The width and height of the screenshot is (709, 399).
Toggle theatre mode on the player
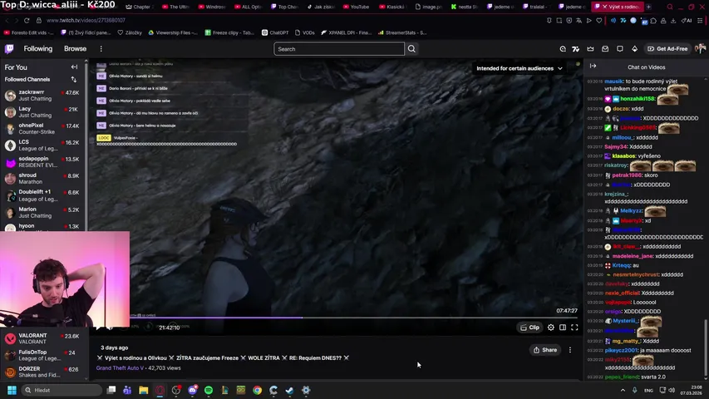[563, 328]
